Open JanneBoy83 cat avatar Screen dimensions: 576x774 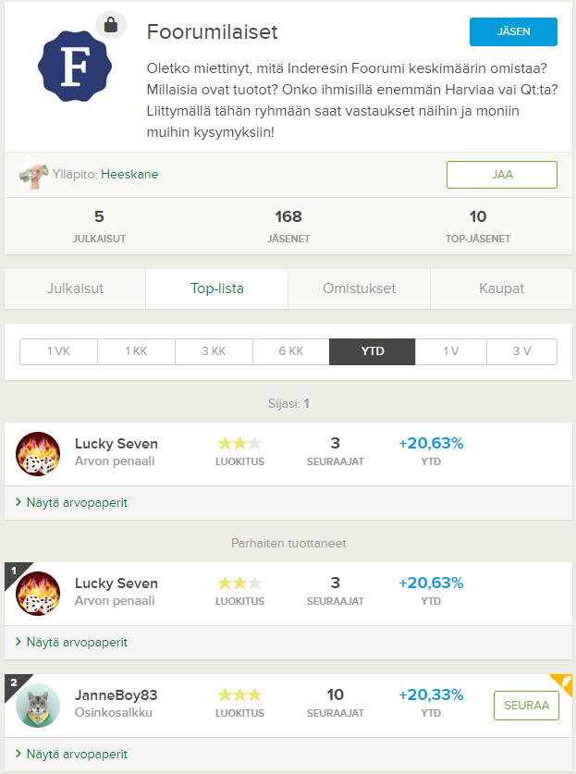(38, 706)
